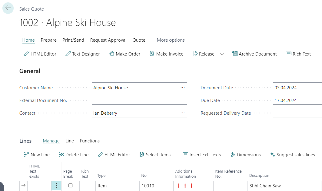Expand the Release dropdown chevron
This screenshot has height=191, width=322.
coord(222,54)
